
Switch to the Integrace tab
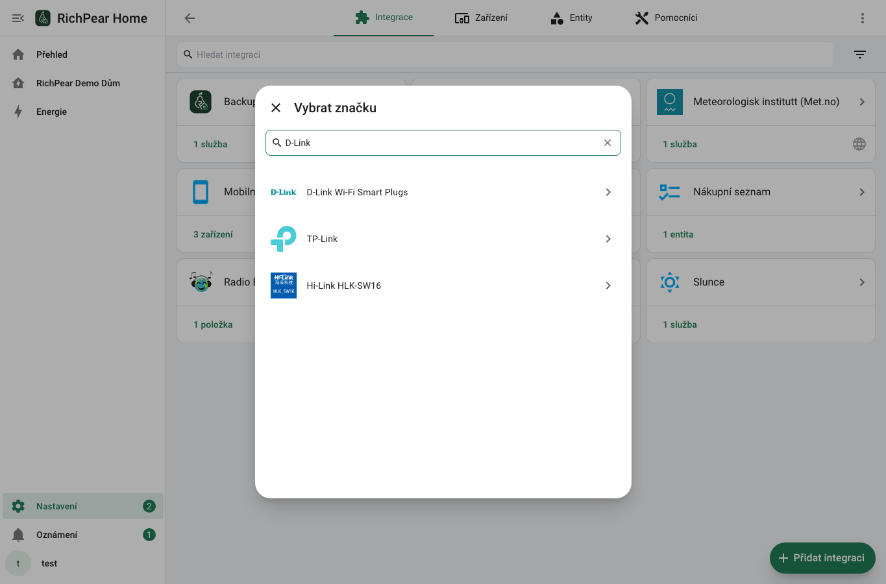tap(384, 18)
